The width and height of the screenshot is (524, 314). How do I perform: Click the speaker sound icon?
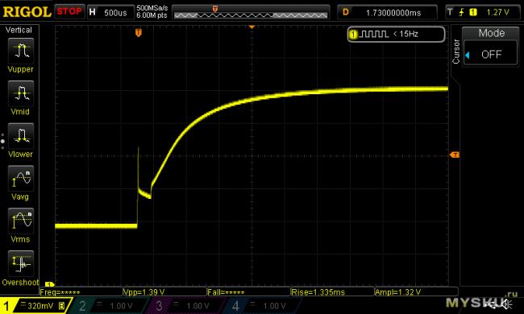coord(509,304)
